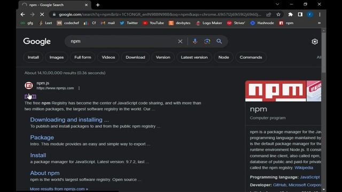Image resolution: width=342 pixels, height=192 pixels.
Task: Open the Package sitelink
Action: click(42, 138)
